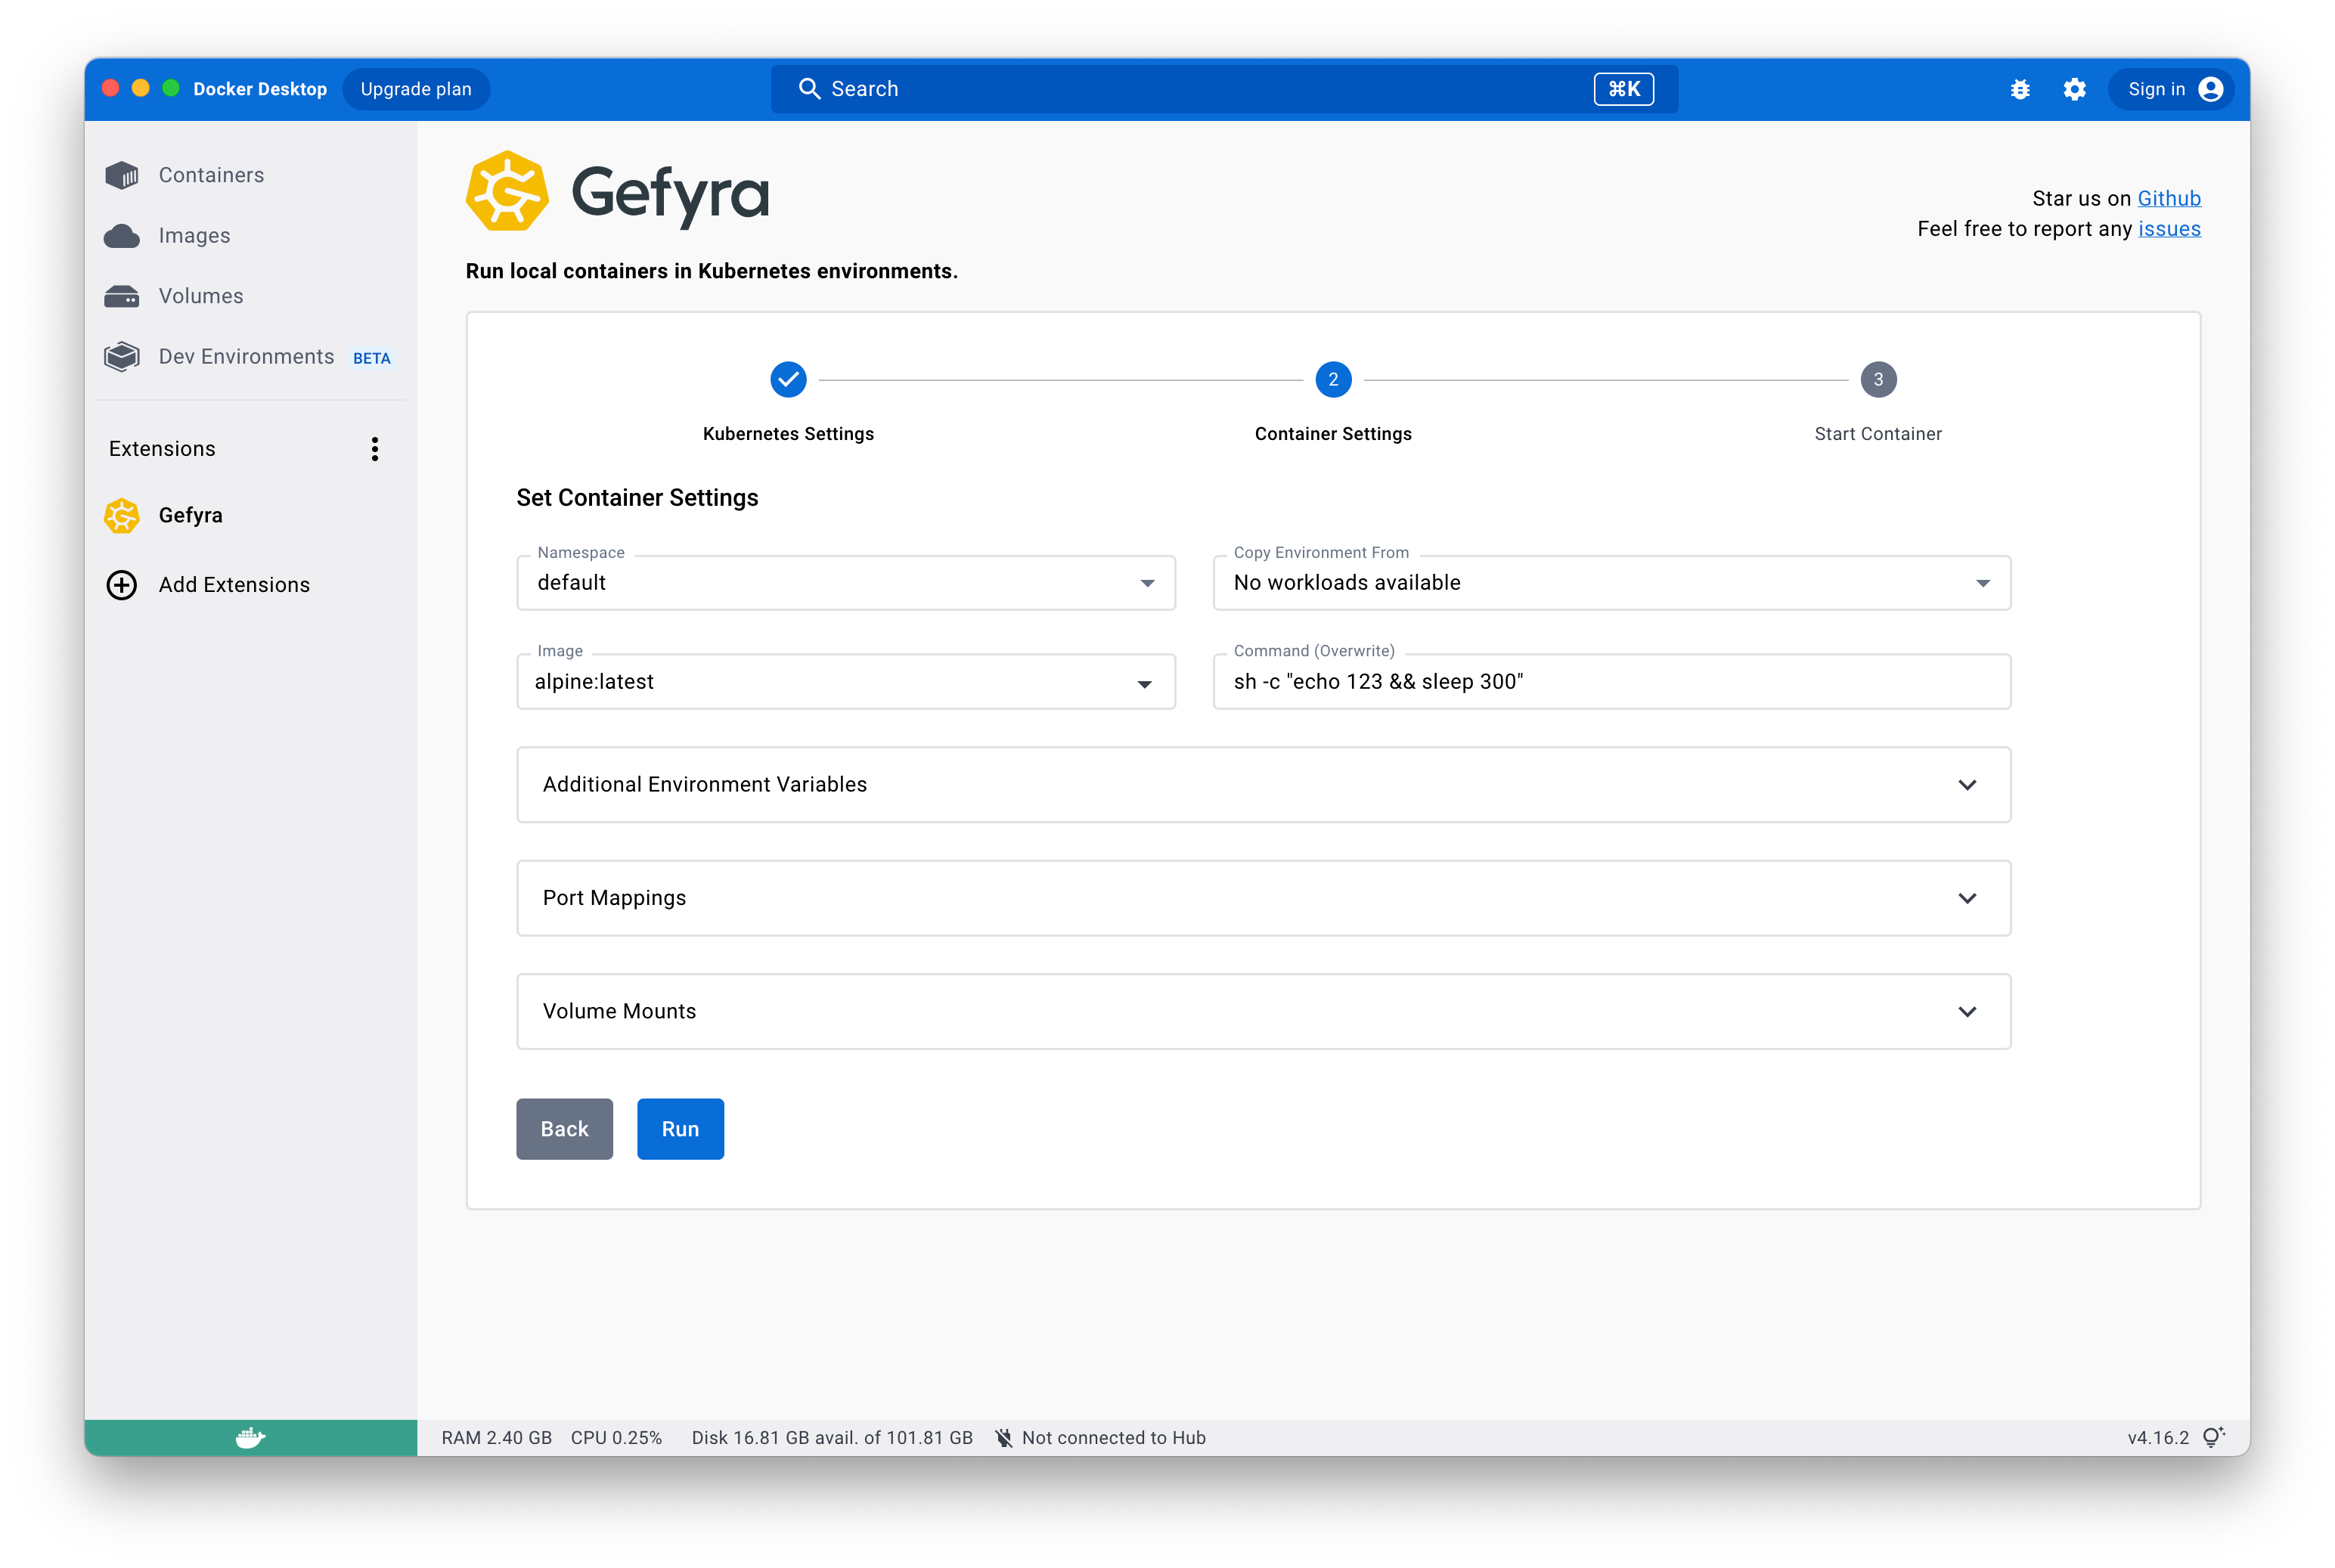Open the Containers section in the sidebar
This screenshot has width=2335, height=1568.
[210, 174]
